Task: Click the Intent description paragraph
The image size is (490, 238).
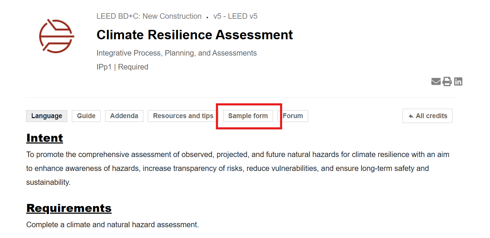Action: pyautogui.click(x=238, y=168)
